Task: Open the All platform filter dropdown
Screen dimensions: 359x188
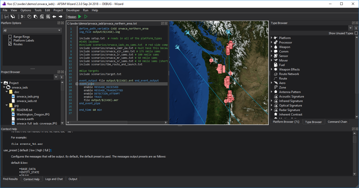Action: click(x=32, y=30)
